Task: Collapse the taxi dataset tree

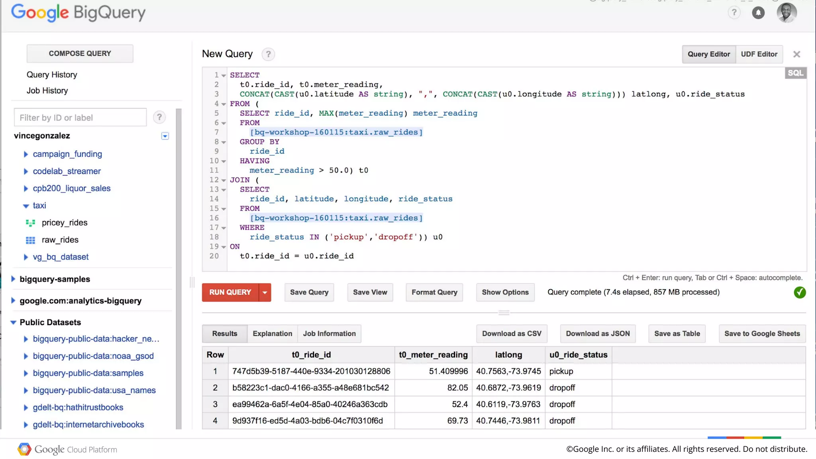Action: point(26,206)
